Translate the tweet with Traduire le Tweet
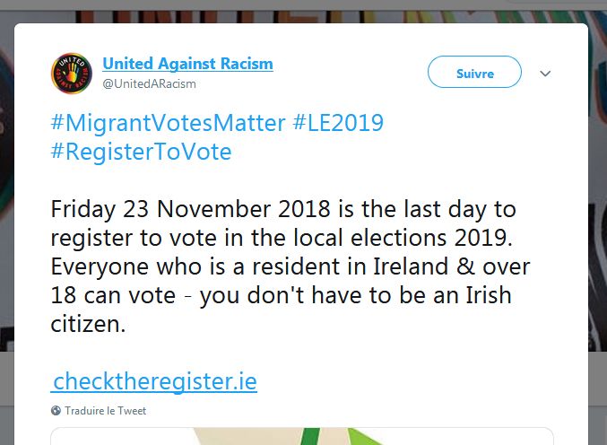The image size is (607, 445). (105, 411)
